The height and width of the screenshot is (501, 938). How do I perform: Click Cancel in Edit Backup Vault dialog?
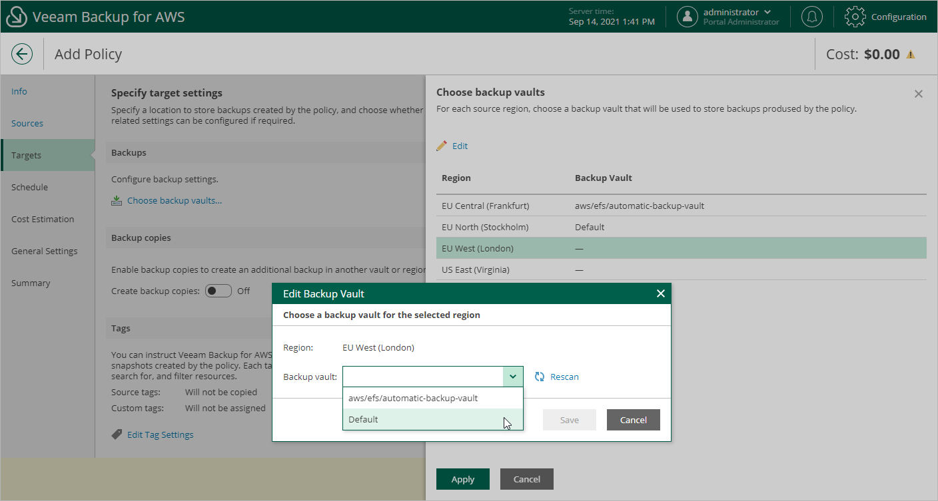point(634,420)
